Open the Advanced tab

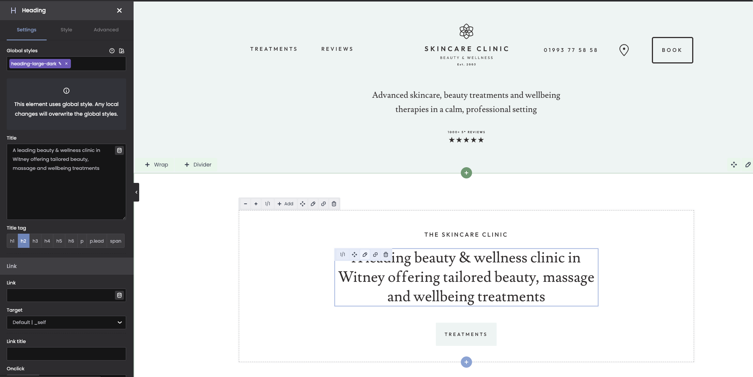click(x=106, y=30)
